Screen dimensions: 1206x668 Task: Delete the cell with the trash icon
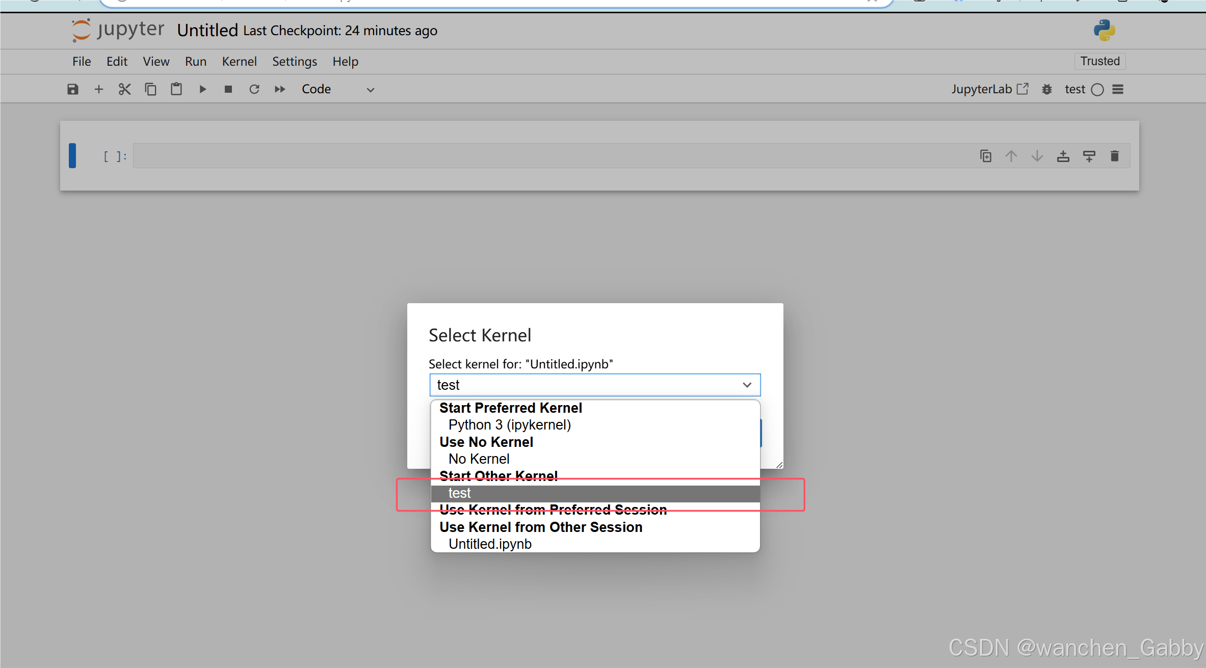1115,156
